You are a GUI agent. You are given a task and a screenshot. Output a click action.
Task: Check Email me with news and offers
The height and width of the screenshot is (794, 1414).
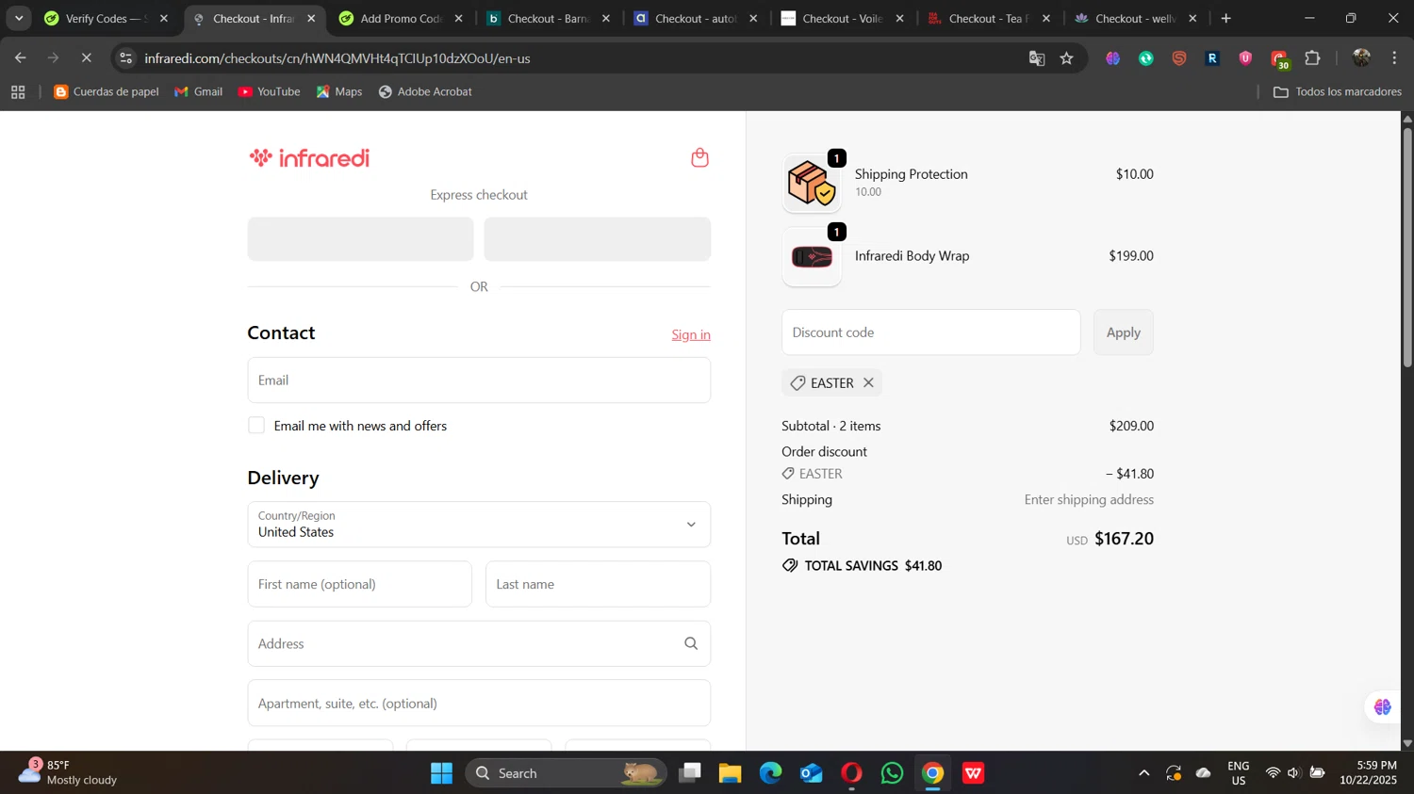(x=256, y=426)
